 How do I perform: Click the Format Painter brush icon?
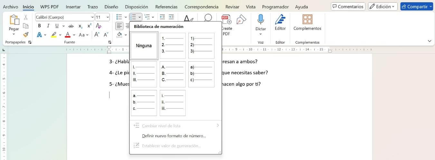(x=26, y=34)
